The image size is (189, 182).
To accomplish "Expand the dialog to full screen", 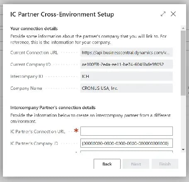I will click(163, 14).
